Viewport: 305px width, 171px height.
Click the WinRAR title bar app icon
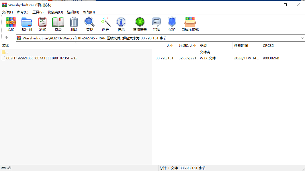click(5, 5)
